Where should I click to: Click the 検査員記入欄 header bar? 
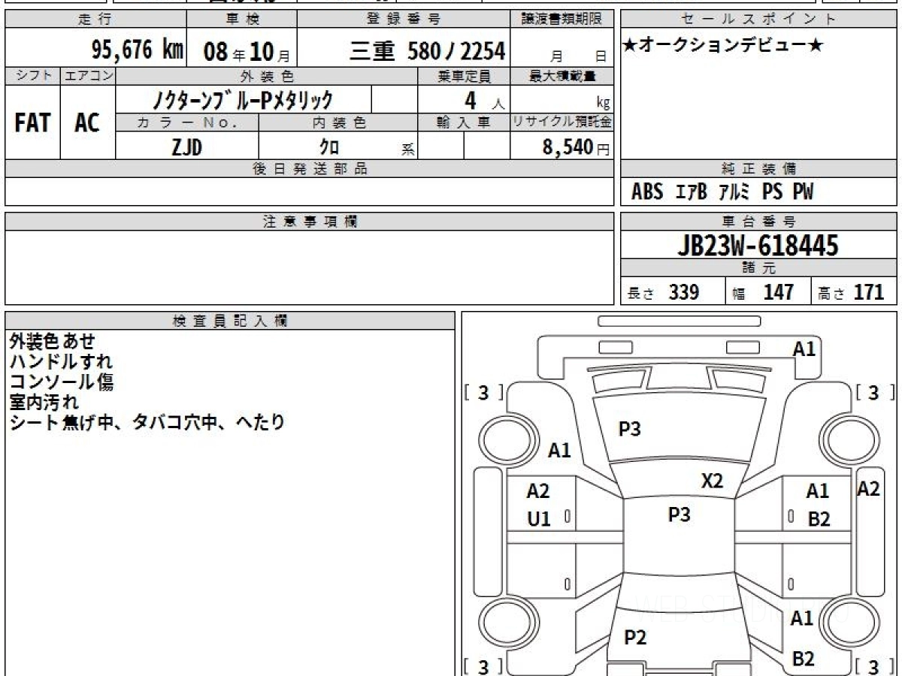pyautogui.click(x=230, y=320)
